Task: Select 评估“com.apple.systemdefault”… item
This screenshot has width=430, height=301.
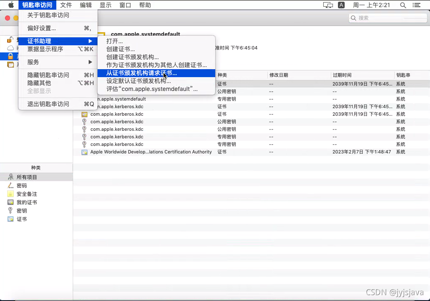Action: coord(156,89)
